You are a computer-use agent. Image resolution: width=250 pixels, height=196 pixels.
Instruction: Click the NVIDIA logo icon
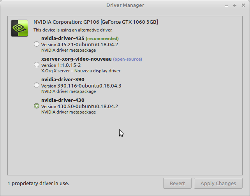(x=19, y=28)
